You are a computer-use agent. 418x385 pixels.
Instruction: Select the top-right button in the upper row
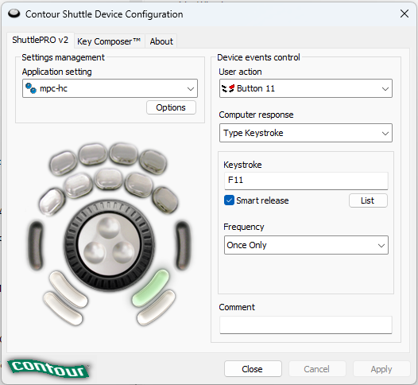(x=153, y=161)
